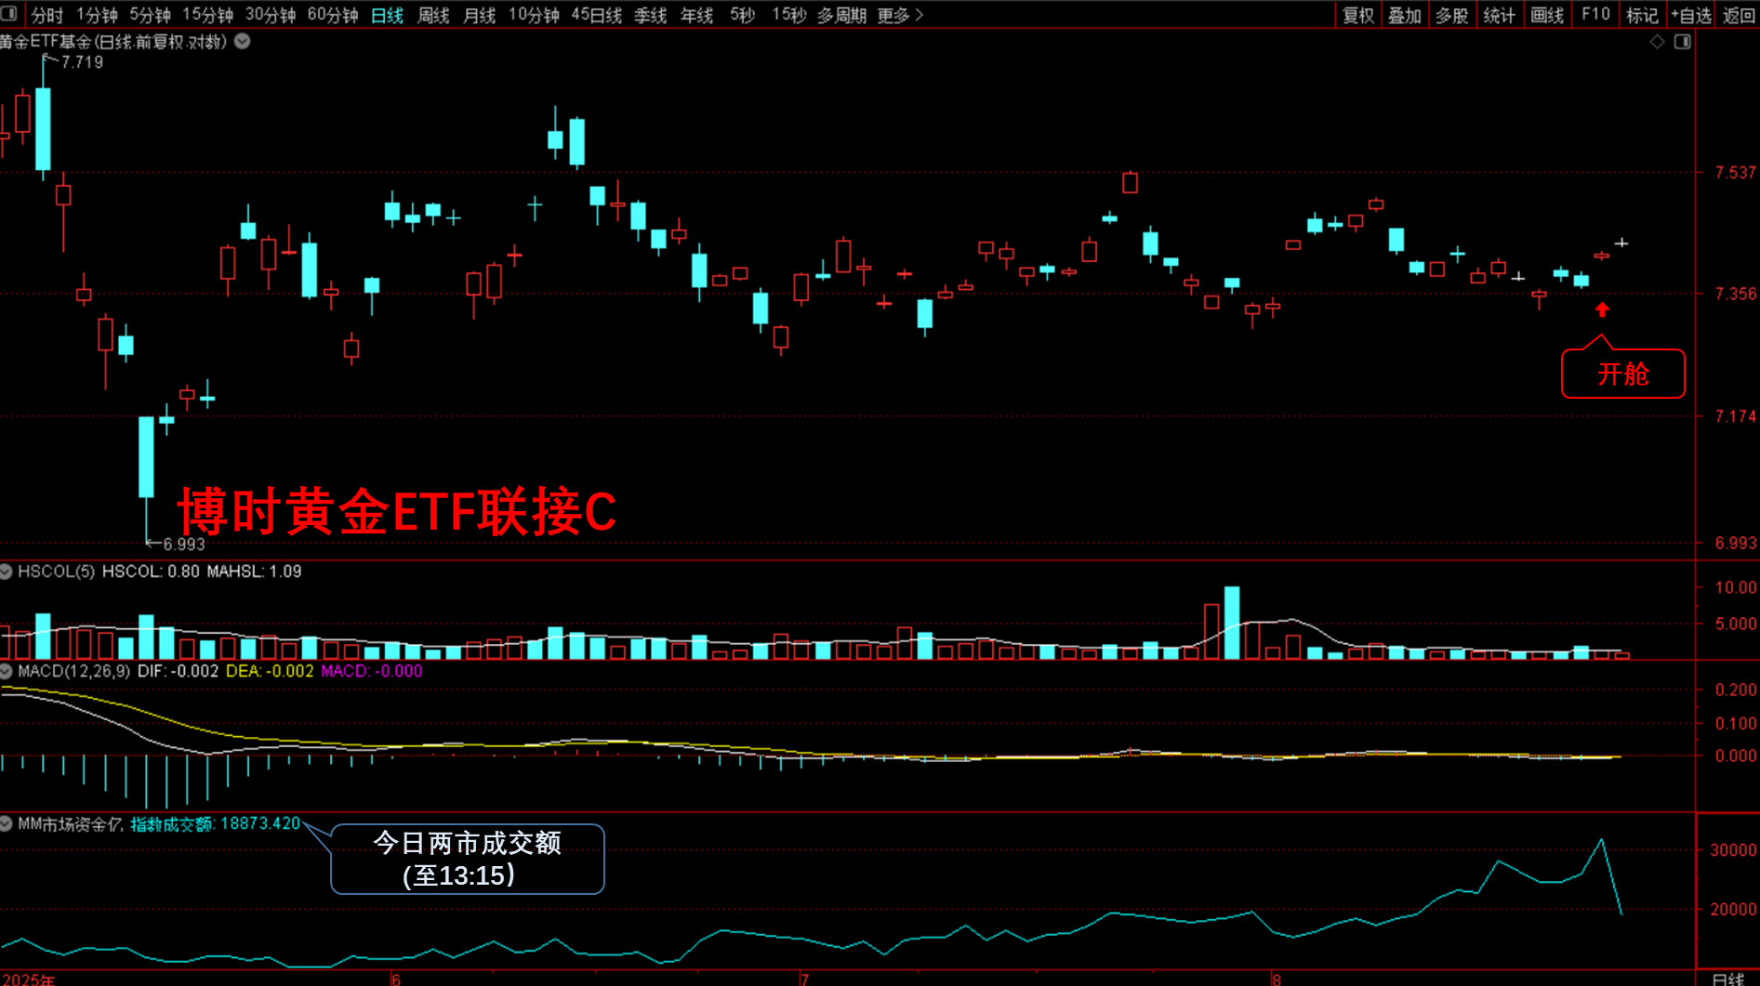The height and width of the screenshot is (986, 1760).
Task: Click the 0.200 value on MACD axis
Action: [1735, 690]
